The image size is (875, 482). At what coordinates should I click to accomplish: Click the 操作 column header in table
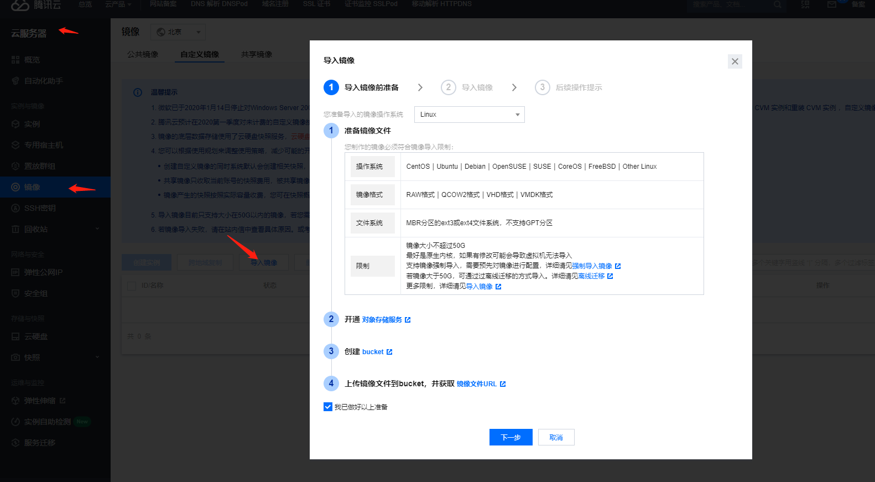point(822,286)
